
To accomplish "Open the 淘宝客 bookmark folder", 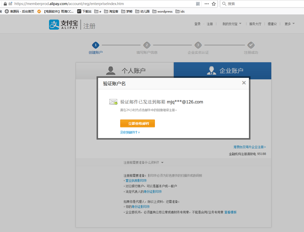I will coord(111,11).
